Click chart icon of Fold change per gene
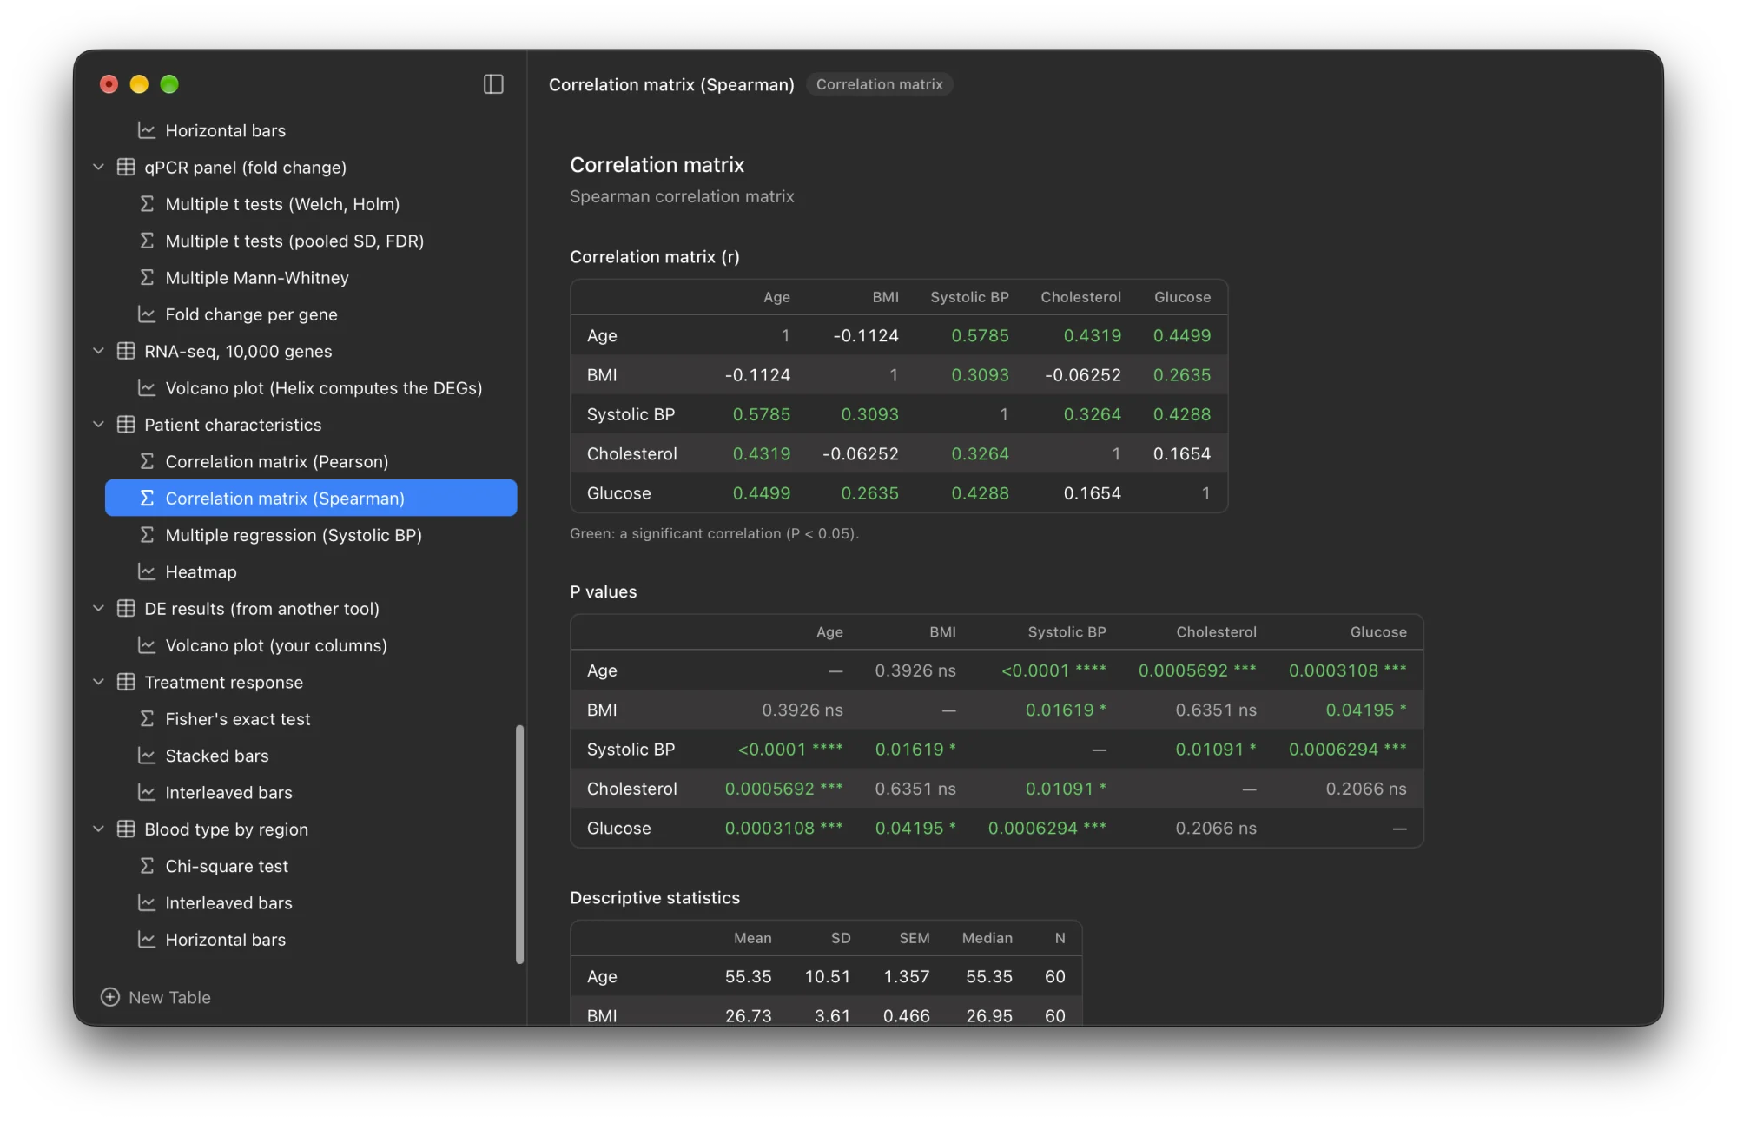 coord(147,314)
